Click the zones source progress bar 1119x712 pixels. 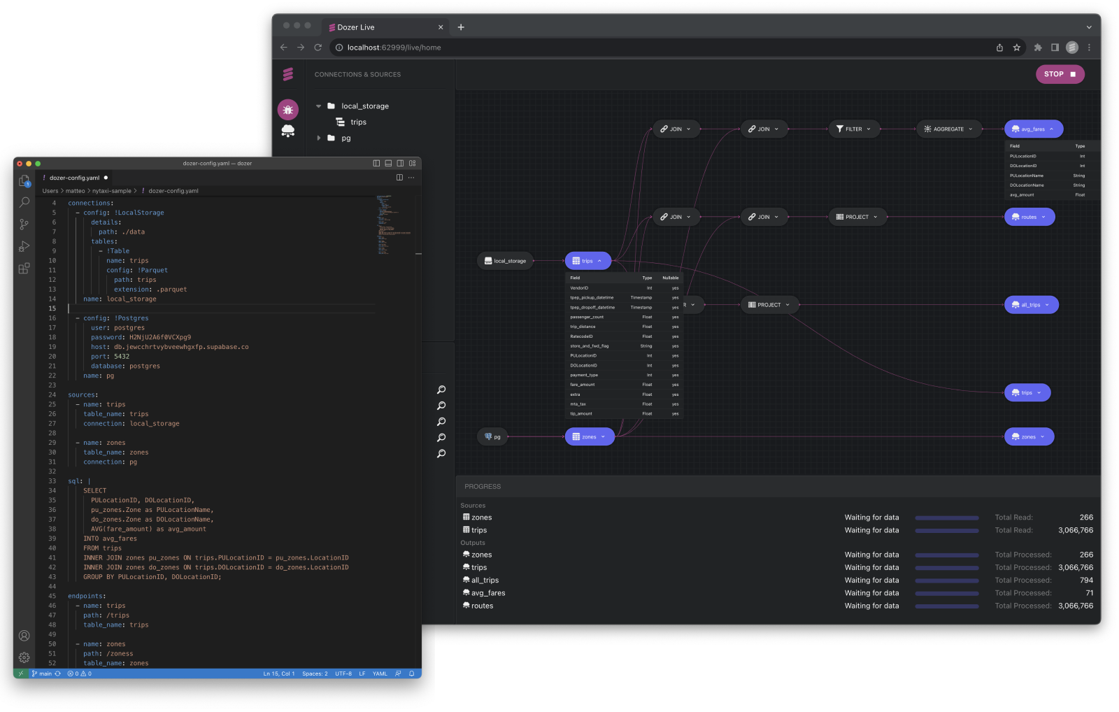pos(947,518)
